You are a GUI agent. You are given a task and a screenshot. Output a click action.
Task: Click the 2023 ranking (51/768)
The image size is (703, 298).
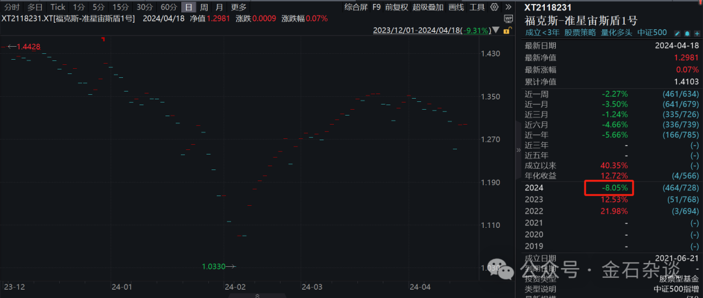(x=682, y=199)
